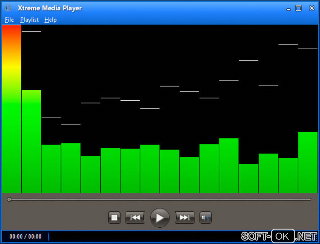Start playback with the Play button

[160, 218]
